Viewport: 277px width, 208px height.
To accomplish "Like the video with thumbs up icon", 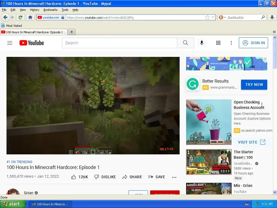I will coord(74,177).
